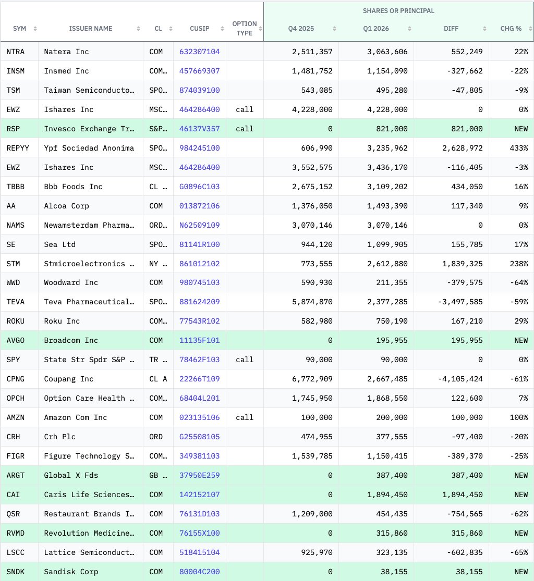This screenshot has width=534, height=581.
Task: Select Coupang diff value -4,105,424
Action: (460, 379)
